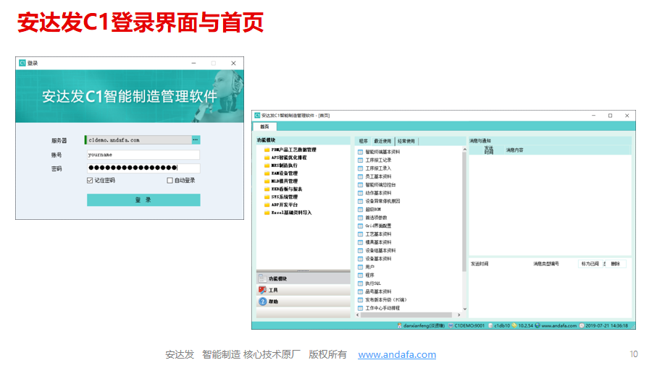Open the APS智能优化排程 folder

pyautogui.click(x=285, y=158)
